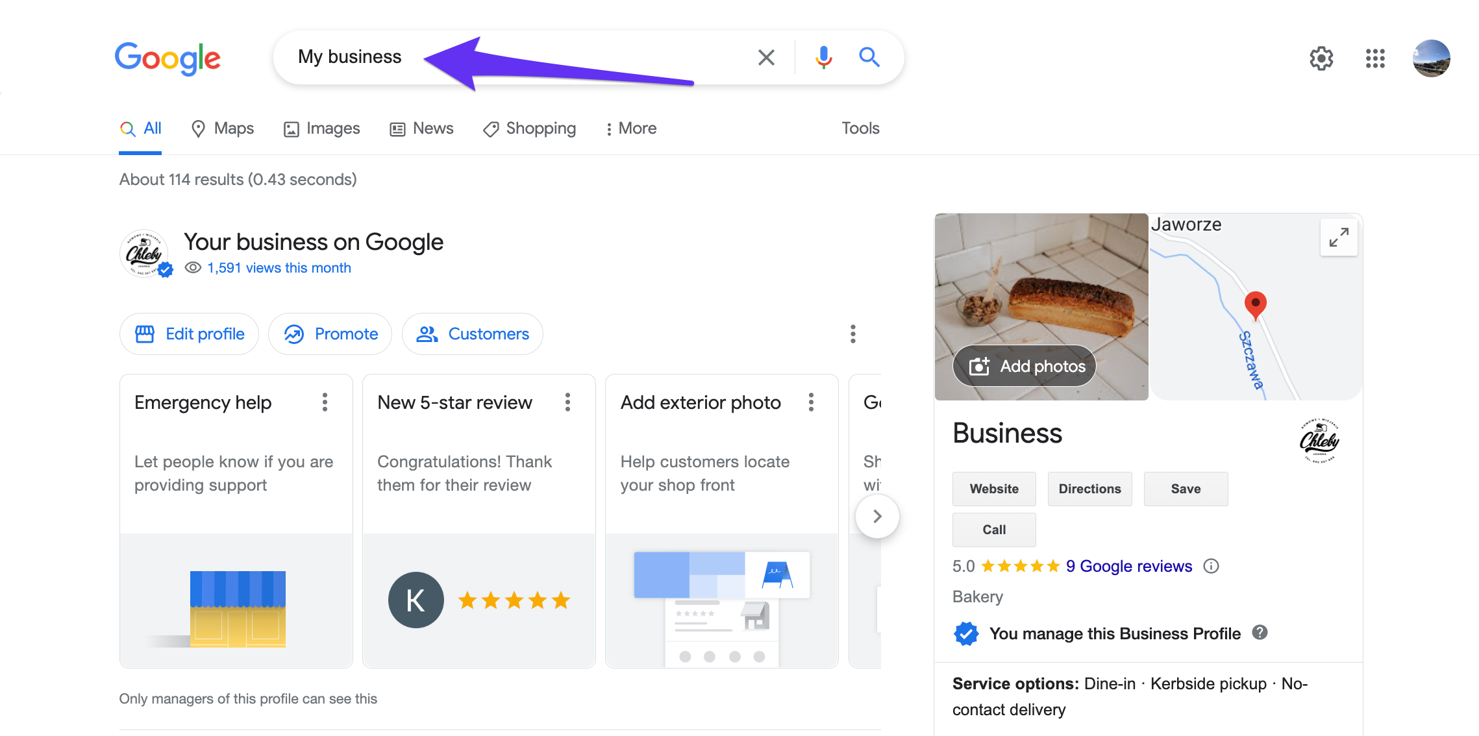
Task: Click Add photos on the bread picture
Action: pyautogui.click(x=1025, y=366)
